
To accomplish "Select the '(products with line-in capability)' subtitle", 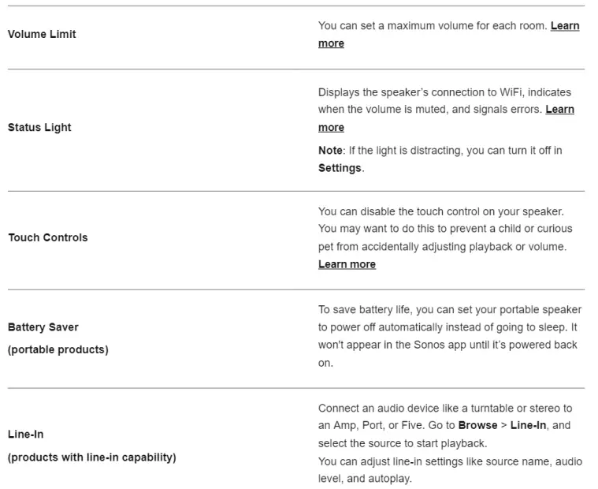I will pyautogui.click(x=91, y=457).
